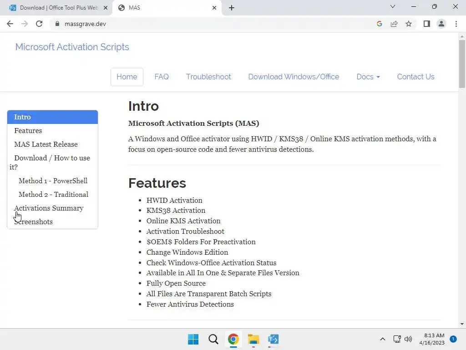Go to the Home nav item
Screen dimensions: 466x350
(x=127, y=77)
